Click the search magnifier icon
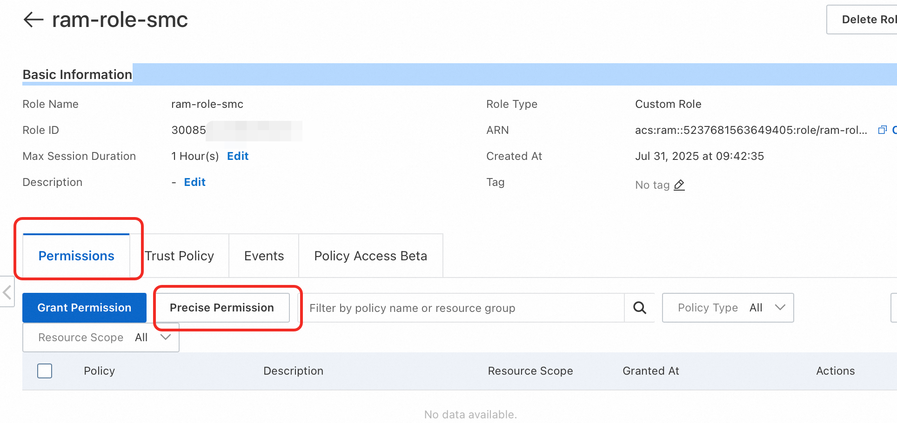897x423 pixels. coord(640,308)
